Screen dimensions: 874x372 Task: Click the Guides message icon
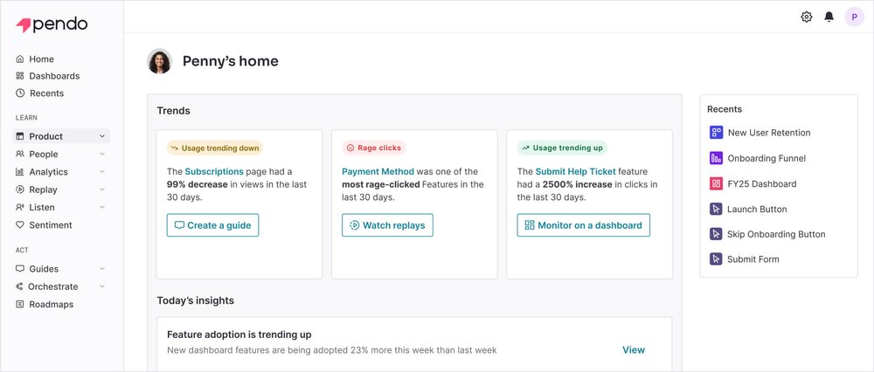point(20,268)
